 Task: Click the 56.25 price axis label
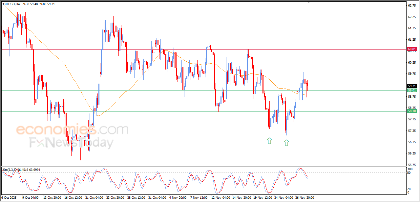point(412,153)
